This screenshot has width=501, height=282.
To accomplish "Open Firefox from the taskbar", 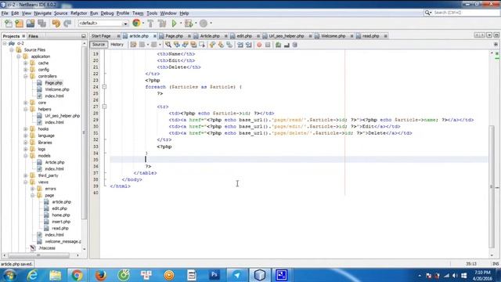I will tap(101, 275).
